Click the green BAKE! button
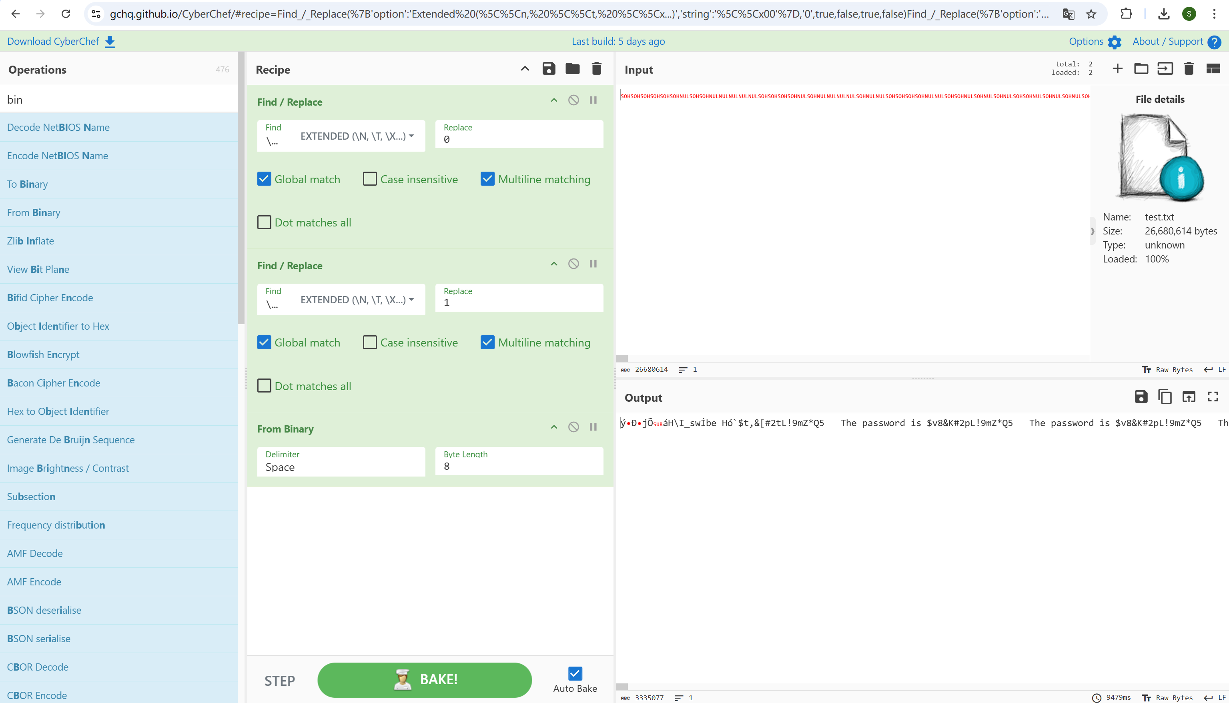The height and width of the screenshot is (703, 1229). coord(425,680)
